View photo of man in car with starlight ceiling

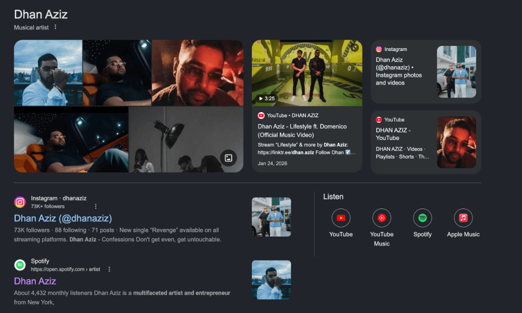tap(117, 72)
